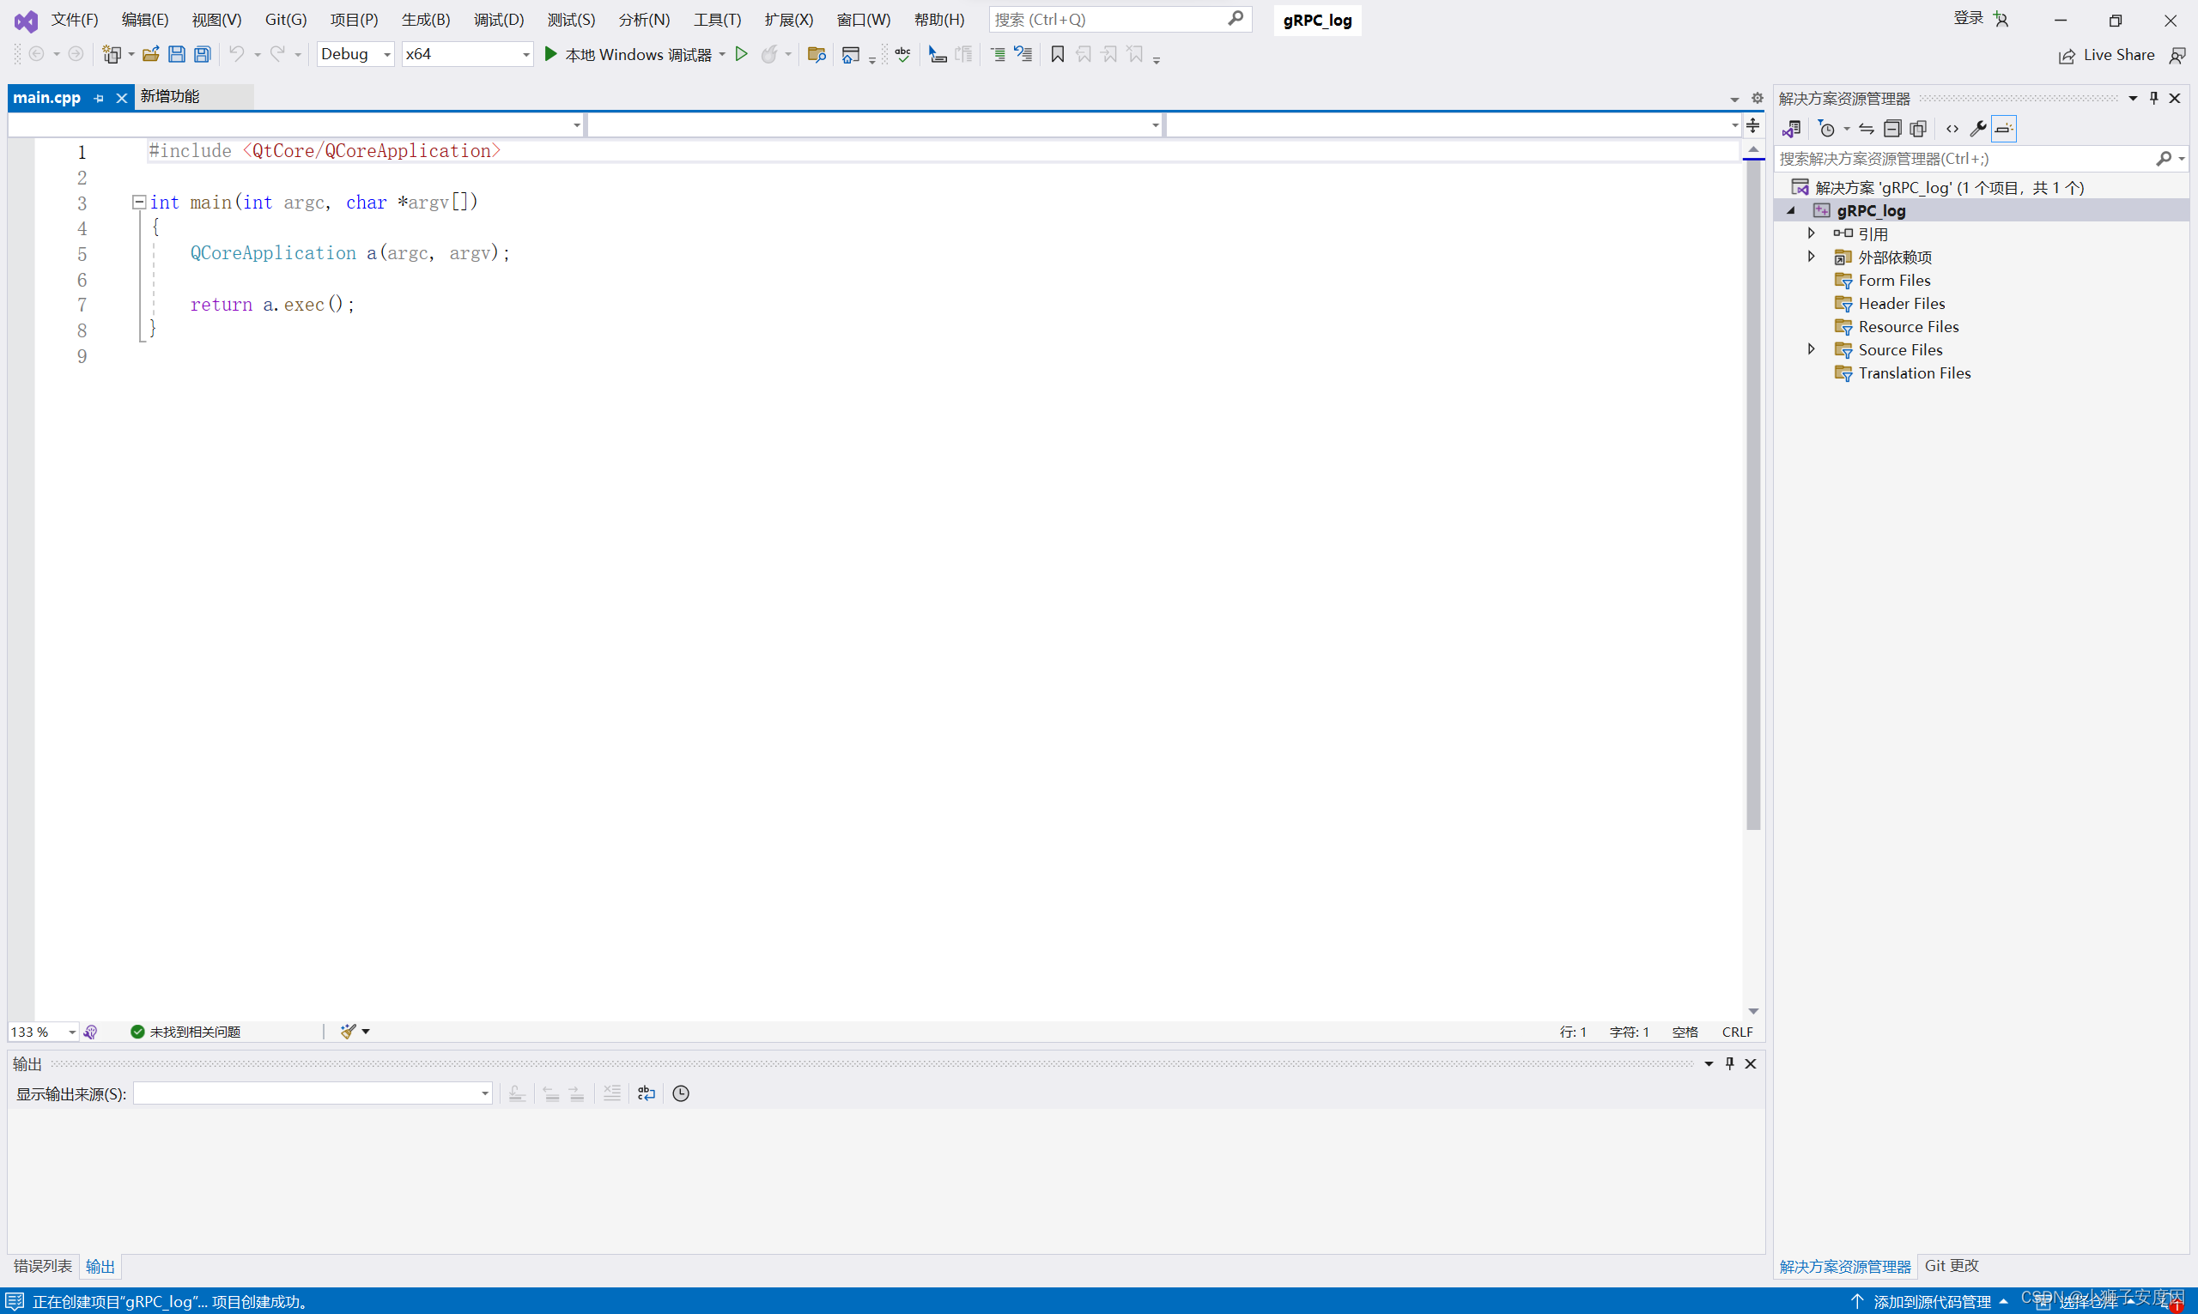Sync Solution Explorer with active document
Screen dimensions: 2198x1314
pyautogui.click(x=1866, y=129)
